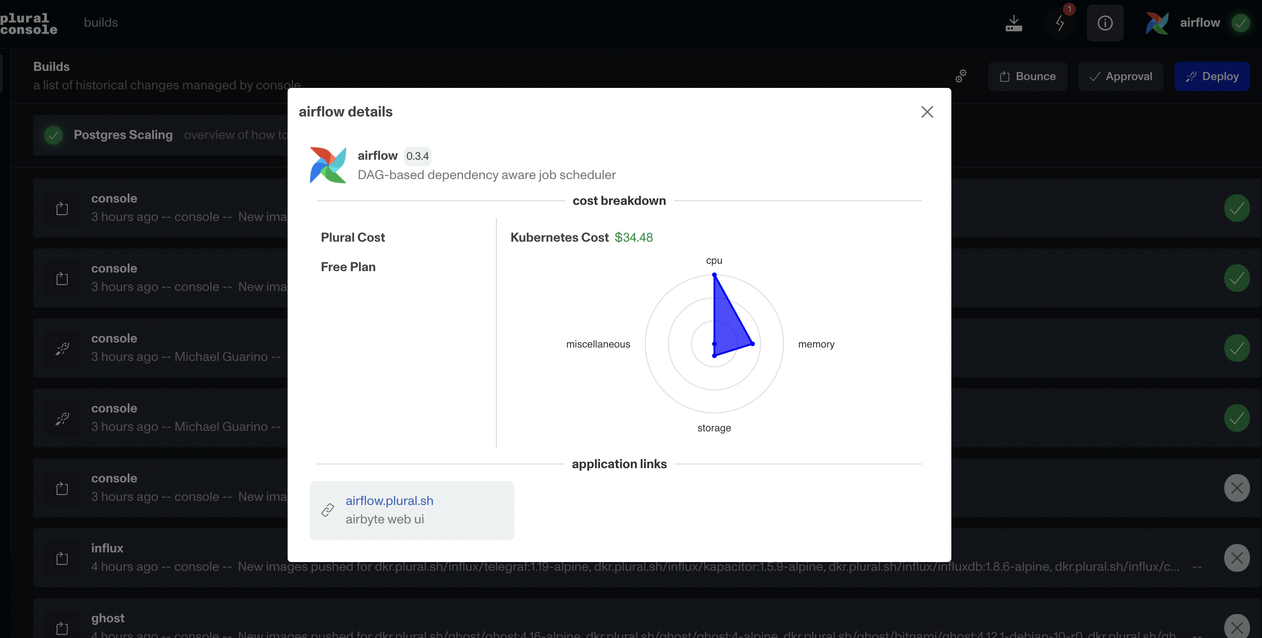Open the airflow application selector
This screenshot has height=638, width=1262.
click(1200, 23)
